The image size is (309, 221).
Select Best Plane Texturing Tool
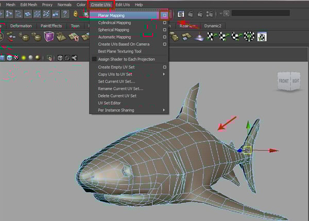[119, 52]
